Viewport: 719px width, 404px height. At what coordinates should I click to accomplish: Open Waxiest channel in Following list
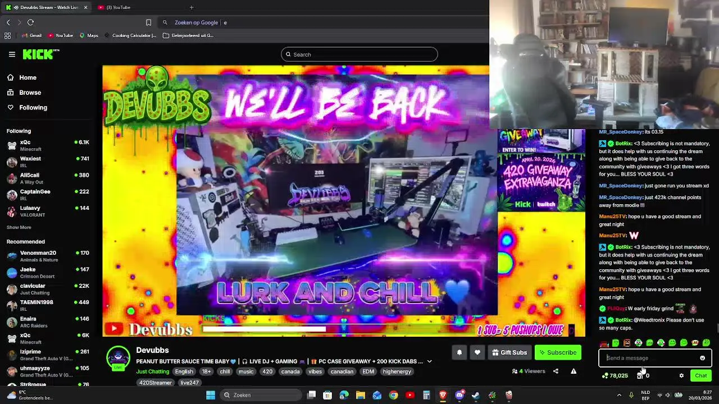coord(48,162)
